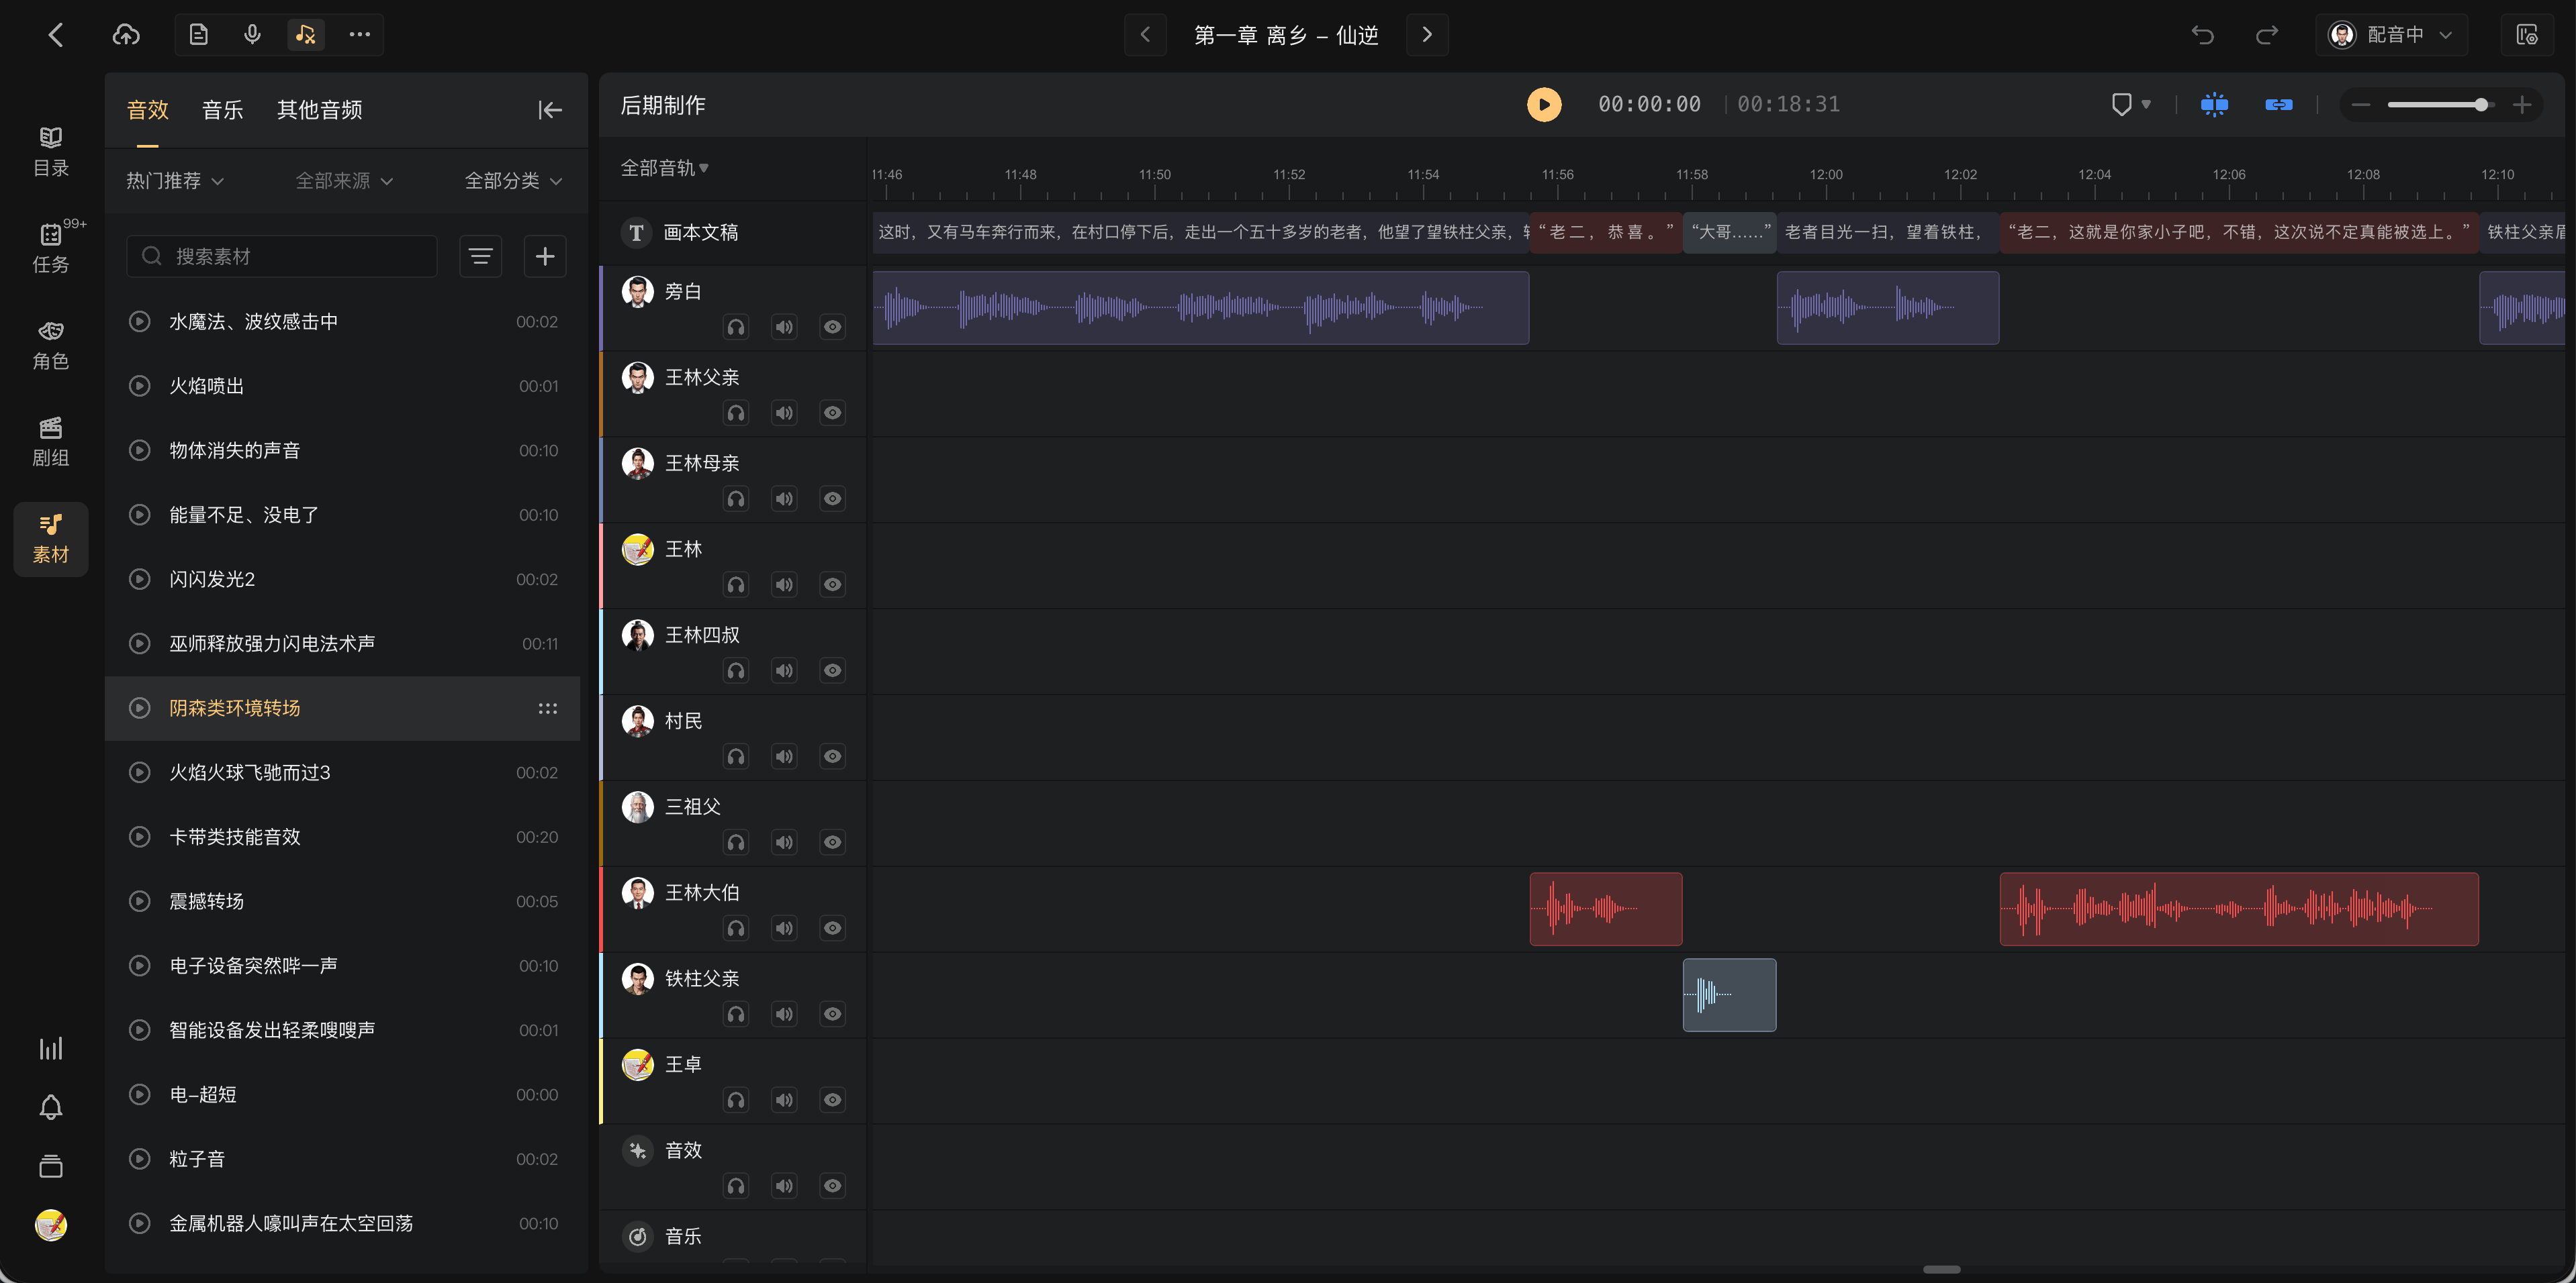Image resolution: width=2576 pixels, height=1283 pixels.
Task: Click the redo arrow
Action: 2267,35
